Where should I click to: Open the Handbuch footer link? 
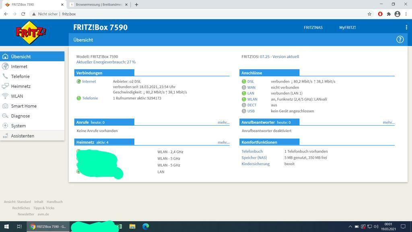pyautogui.click(x=55, y=202)
